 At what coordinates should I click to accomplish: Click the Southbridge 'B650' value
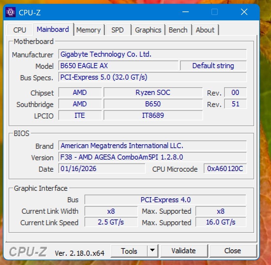(x=153, y=104)
